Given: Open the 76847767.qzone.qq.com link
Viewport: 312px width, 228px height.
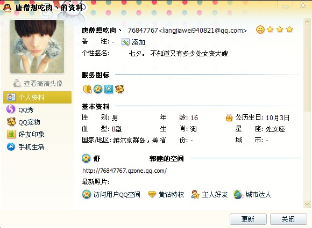Looking at the screenshot, I should 125,171.
